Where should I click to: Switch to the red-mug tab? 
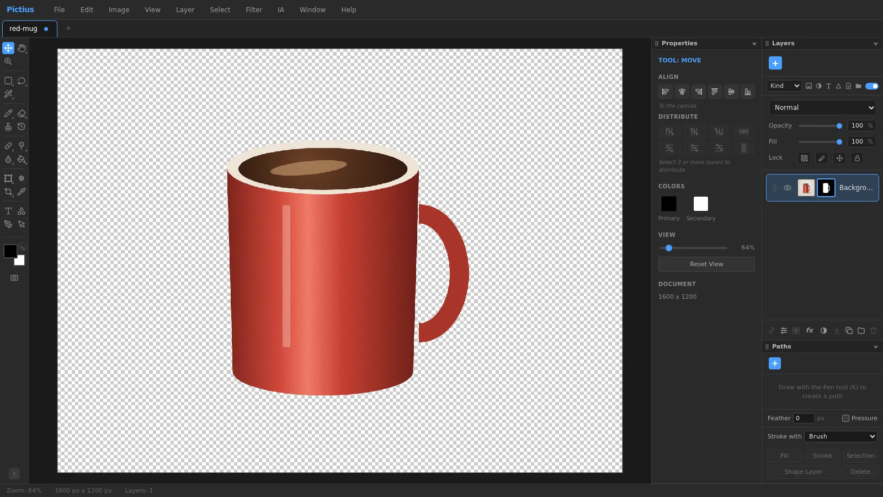pyautogui.click(x=29, y=29)
